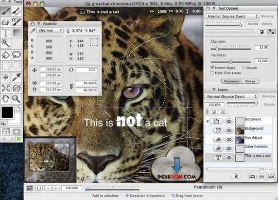Select the Hand pan tool
The height and width of the screenshot is (200, 278).
click(x=6, y=99)
